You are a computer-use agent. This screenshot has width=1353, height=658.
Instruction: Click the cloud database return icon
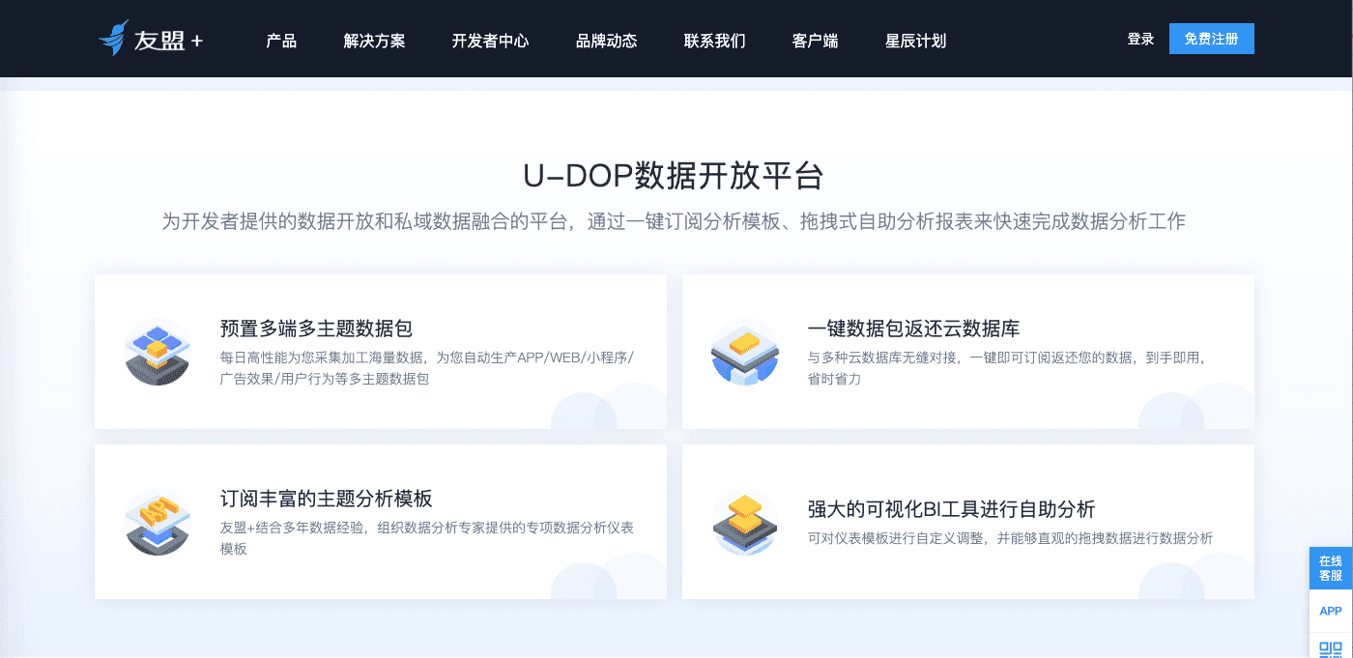744,352
